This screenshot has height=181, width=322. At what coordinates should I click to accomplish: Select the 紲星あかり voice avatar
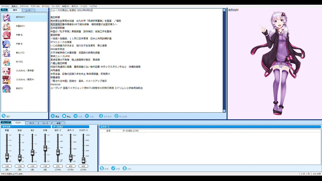[6, 26]
